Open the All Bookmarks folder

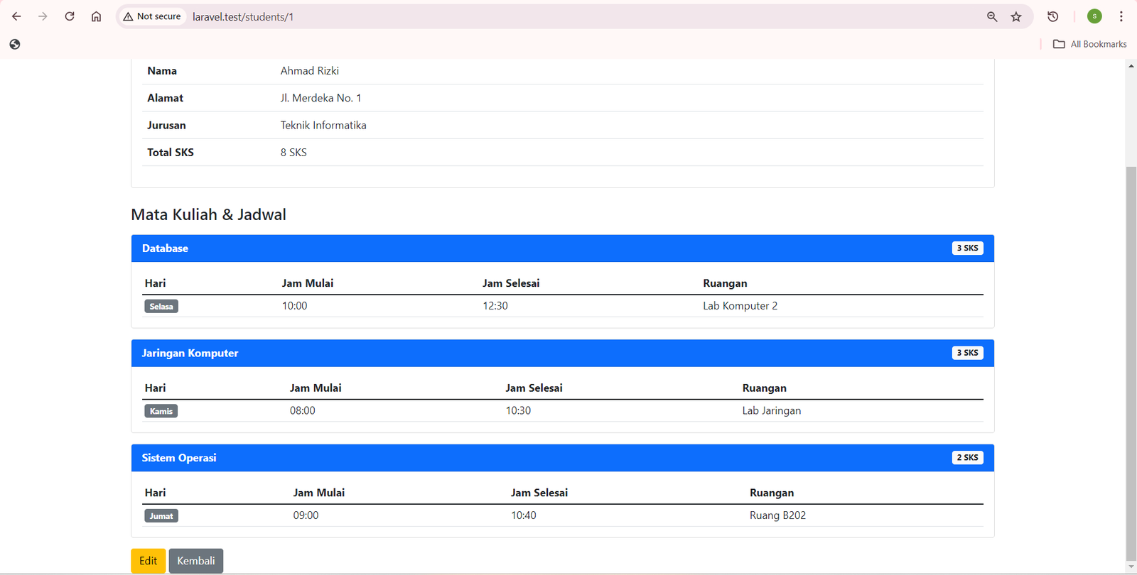click(1090, 44)
